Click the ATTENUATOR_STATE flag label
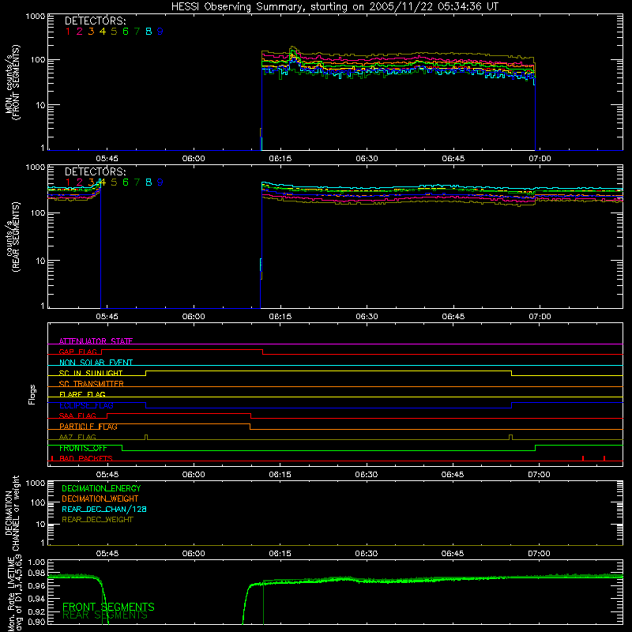632x632 pixels. 96,341
